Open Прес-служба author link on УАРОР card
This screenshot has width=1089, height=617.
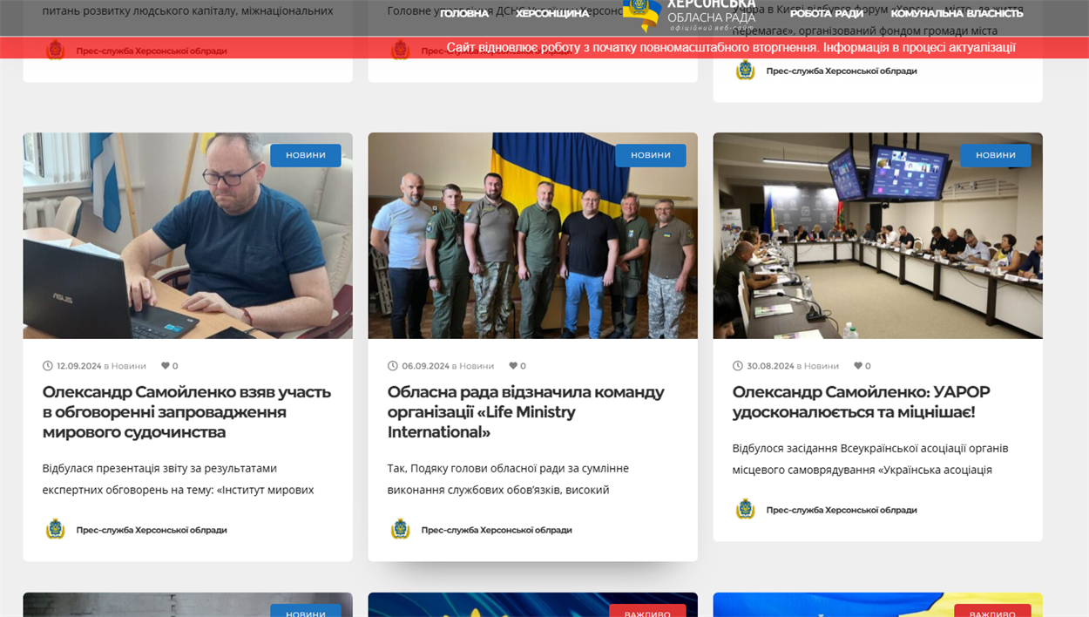[842, 510]
